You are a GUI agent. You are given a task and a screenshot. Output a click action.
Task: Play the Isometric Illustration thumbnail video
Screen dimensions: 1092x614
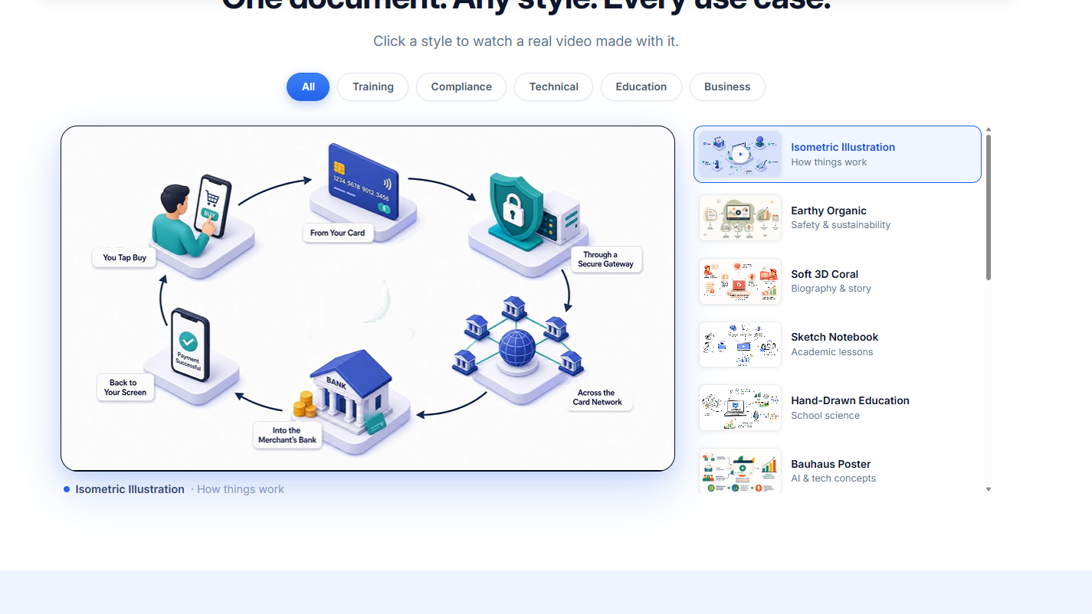[x=740, y=155]
